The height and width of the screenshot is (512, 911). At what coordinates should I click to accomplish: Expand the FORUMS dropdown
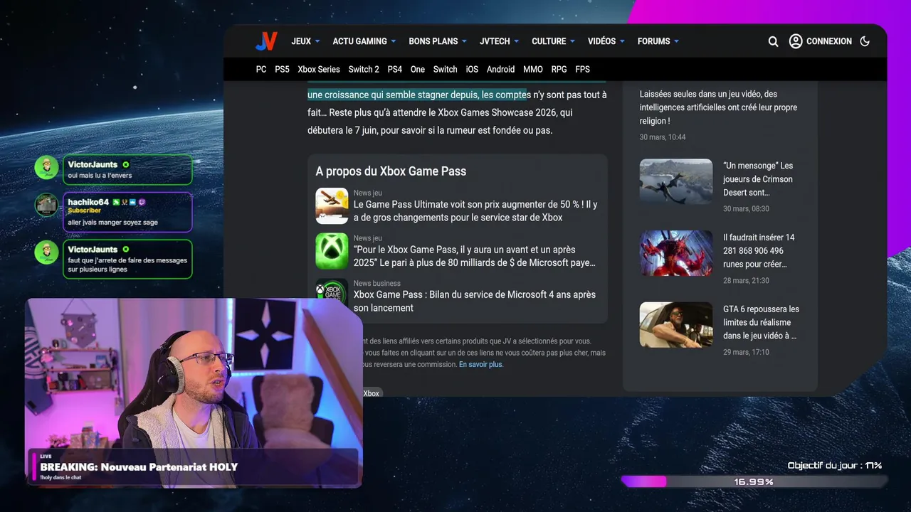(x=658, y=41)
